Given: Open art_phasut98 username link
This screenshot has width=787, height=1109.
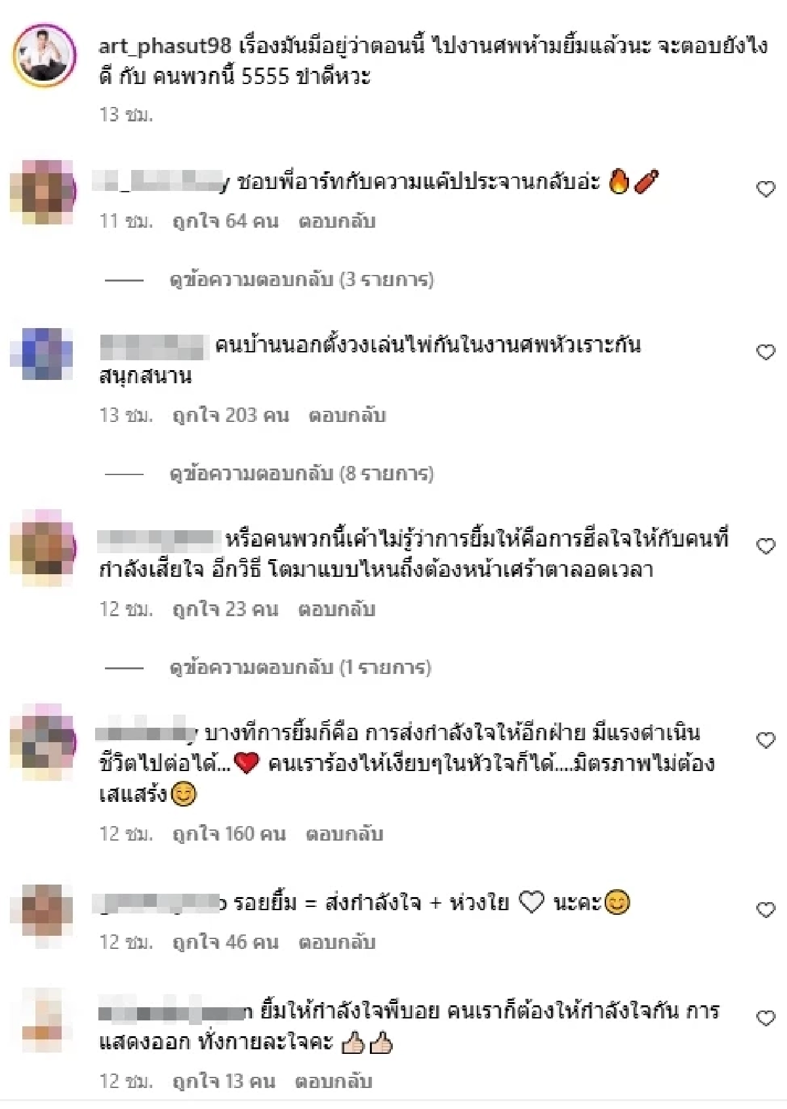Looking at the screenshot, I should click(x=165, y=45).
